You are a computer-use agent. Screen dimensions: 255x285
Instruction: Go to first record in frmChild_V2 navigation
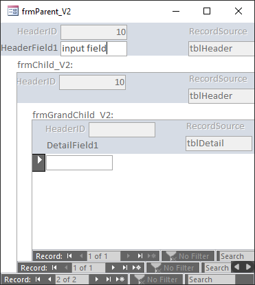[54, 268]
